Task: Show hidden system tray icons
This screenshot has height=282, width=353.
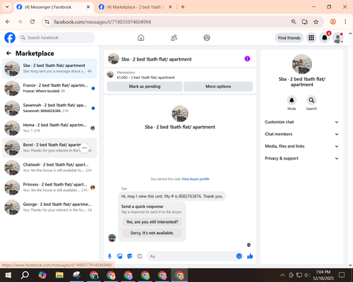Action: tap(282, 275)
